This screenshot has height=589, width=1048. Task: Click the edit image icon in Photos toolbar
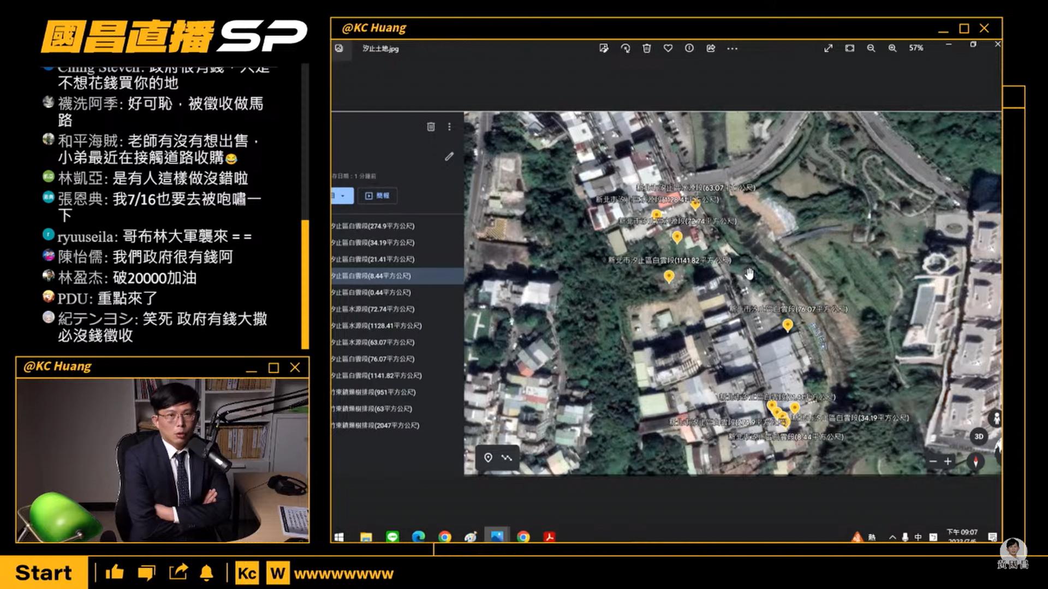point(604,49)
